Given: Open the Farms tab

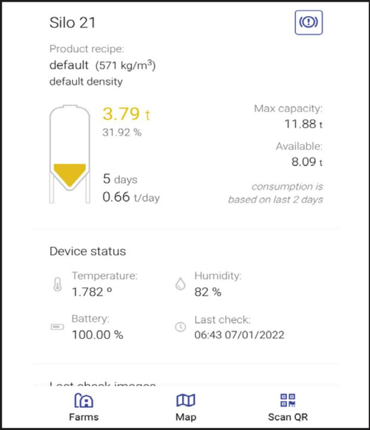Looking at the screenshot, I should pyautogui.click(x=83, y=407).
